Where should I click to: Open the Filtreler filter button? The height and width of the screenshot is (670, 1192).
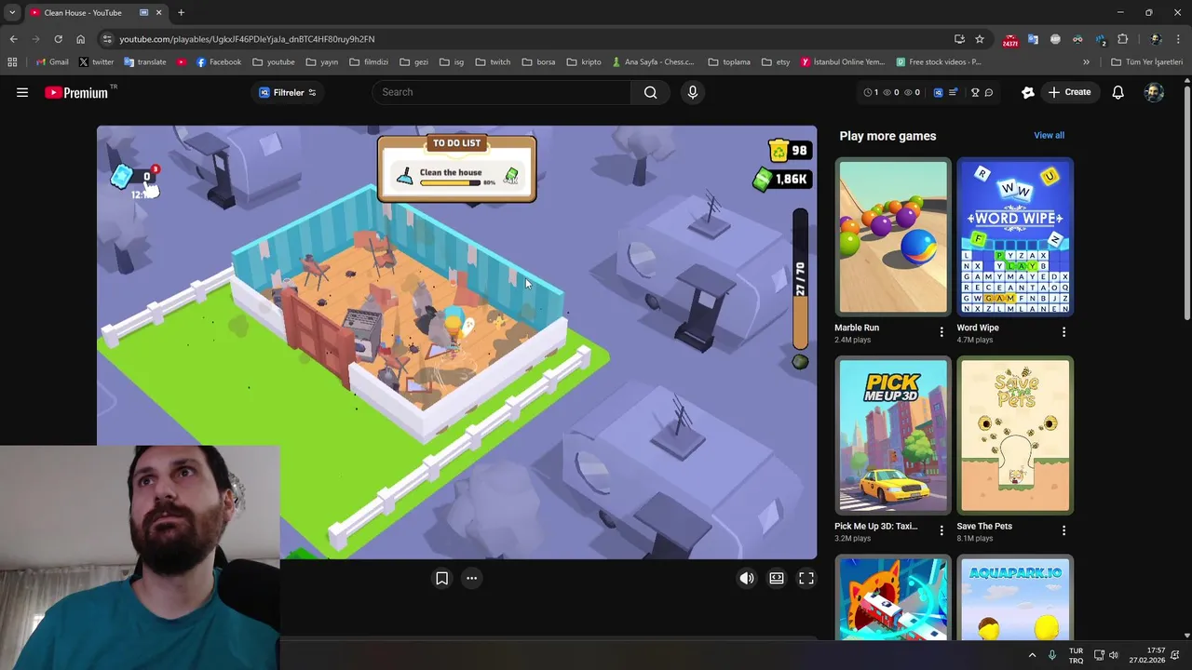pyautogui.click(x=287, y=92)
